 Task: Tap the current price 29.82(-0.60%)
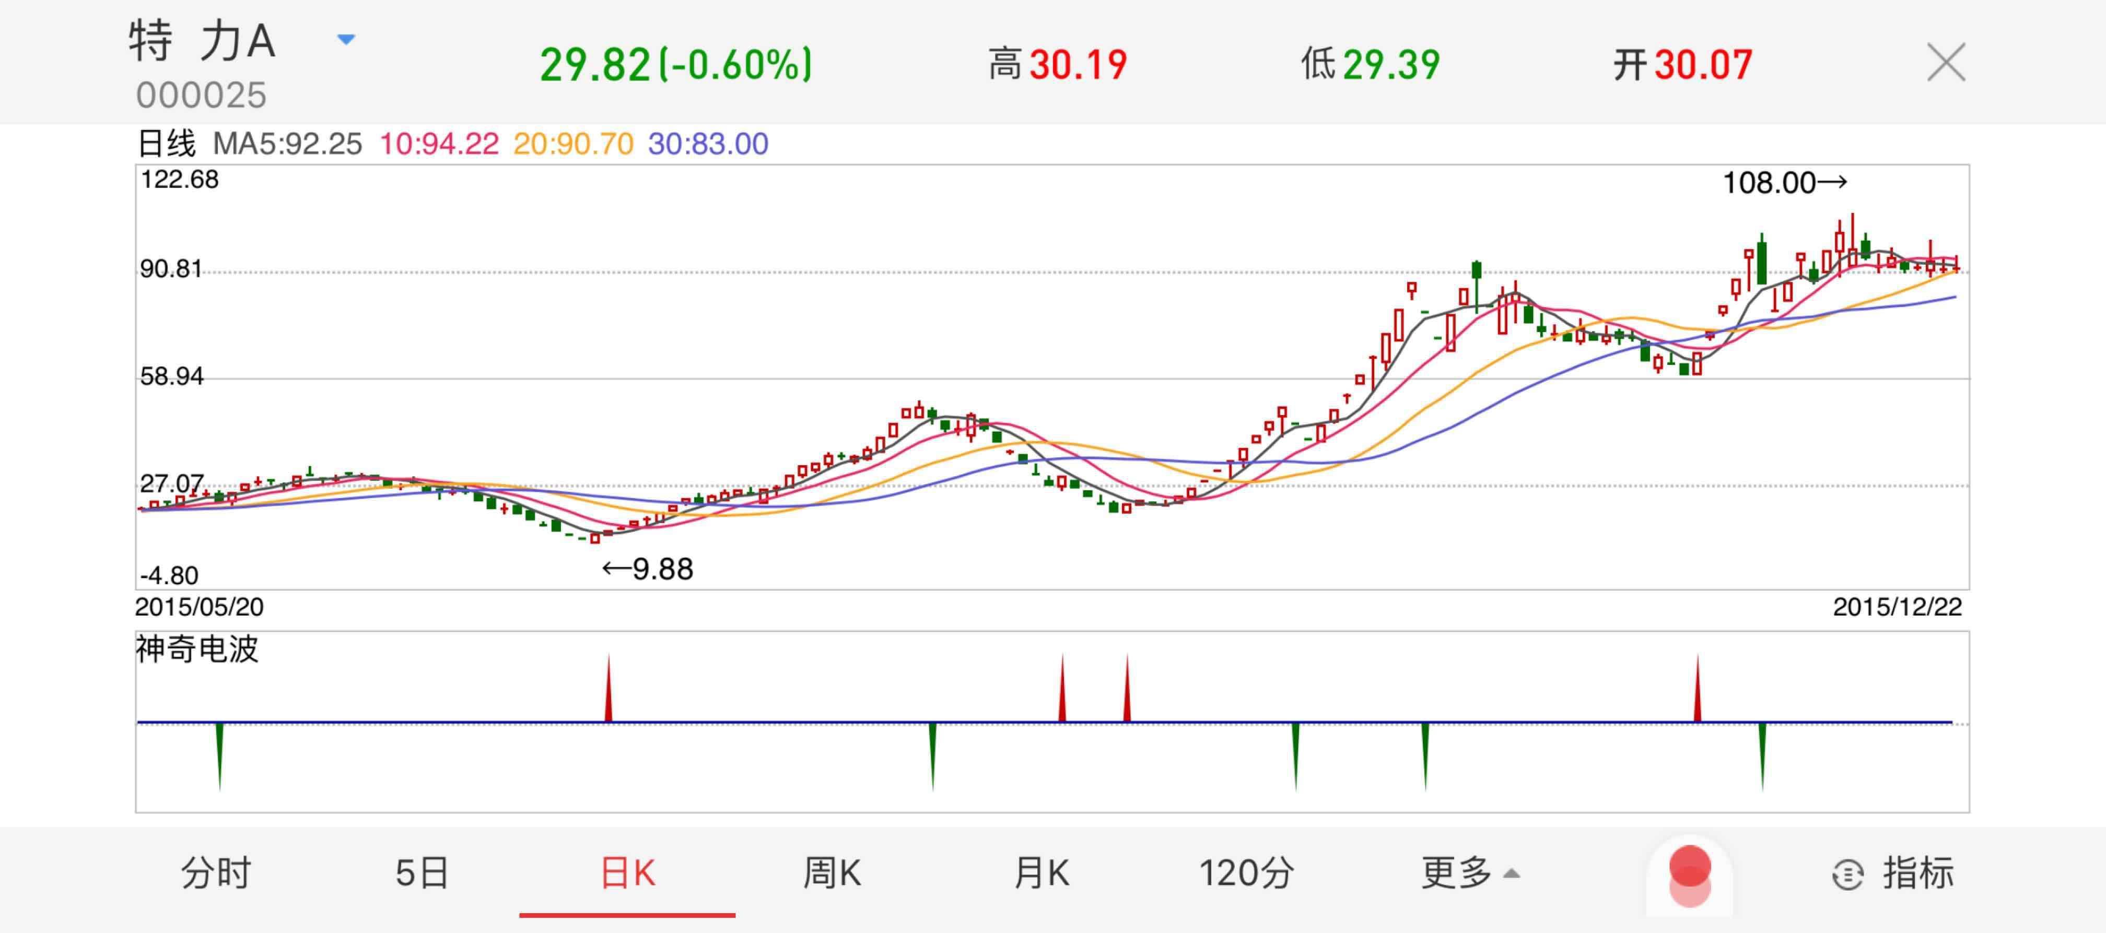(x=676, y=65)
